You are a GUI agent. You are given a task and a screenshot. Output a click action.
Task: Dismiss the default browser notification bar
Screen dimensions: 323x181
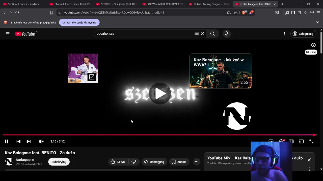pyautogui.click(x=317, y=22)
